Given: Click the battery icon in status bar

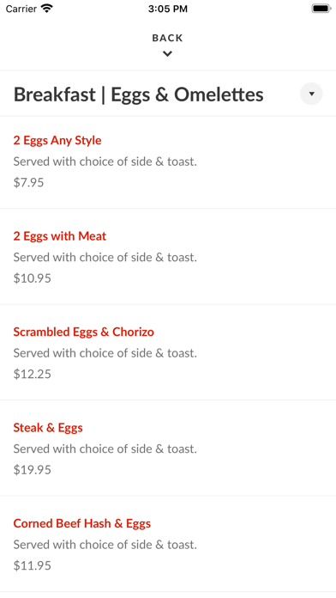Looking at the screenshot, I should (321, 9).
